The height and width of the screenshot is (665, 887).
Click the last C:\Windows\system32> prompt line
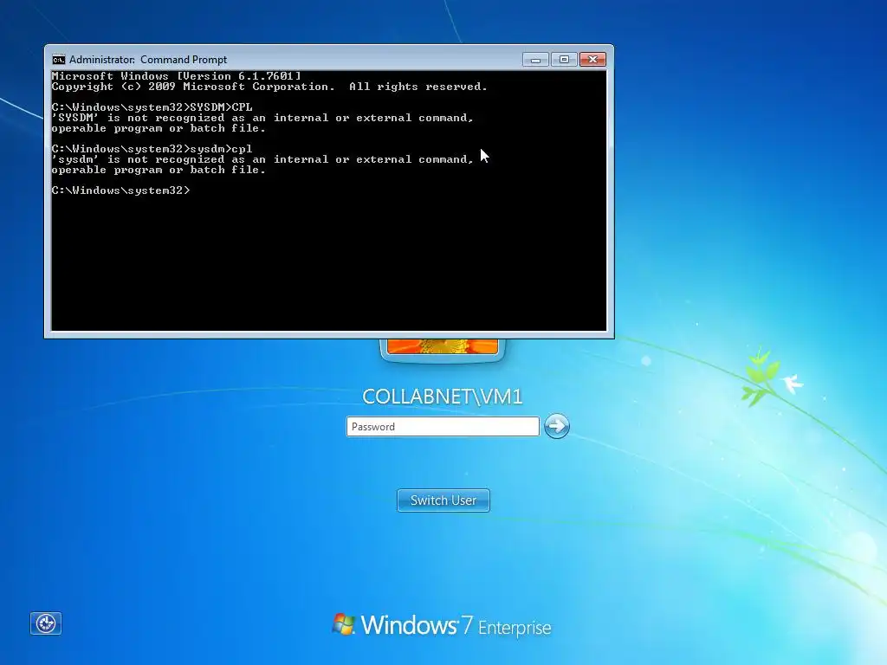pyautogui.click(x=120, y=190)
